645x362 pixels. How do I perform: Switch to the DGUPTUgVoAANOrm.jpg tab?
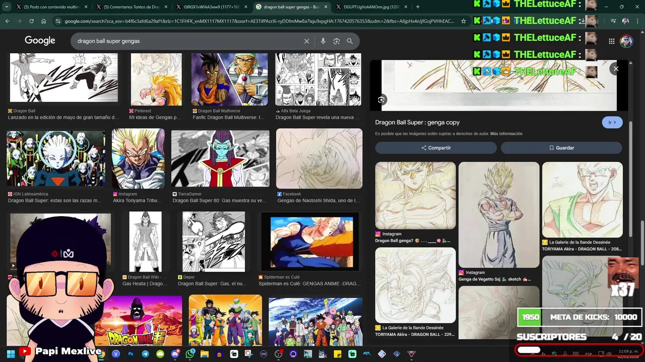370,7
